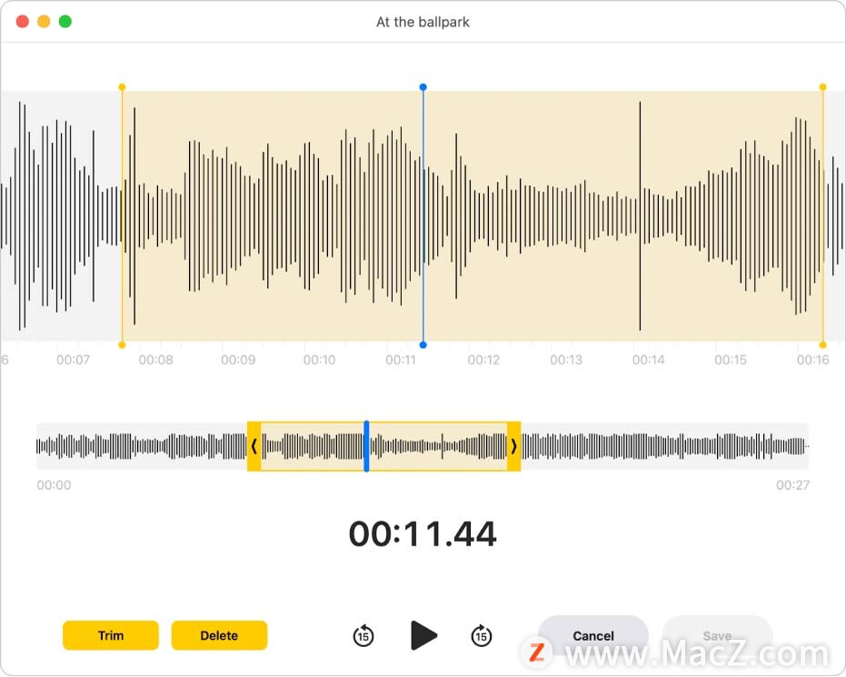Click the 00:11.44 current time display
Screen dimensions: 846x677
point(423,534)
